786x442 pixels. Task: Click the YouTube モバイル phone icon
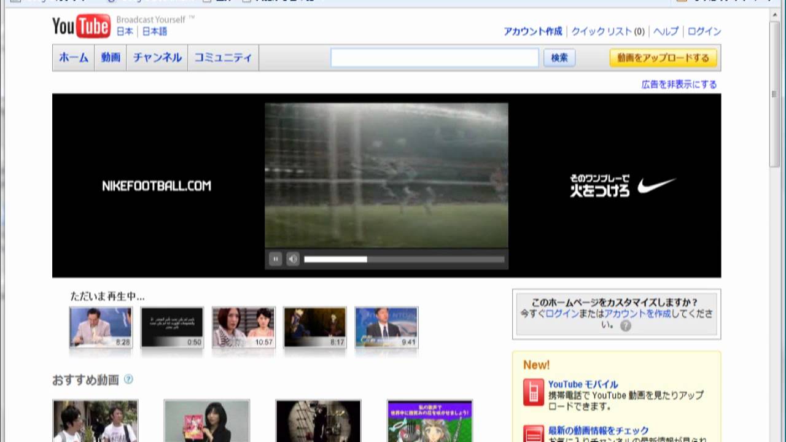click(x=533, y=392)
